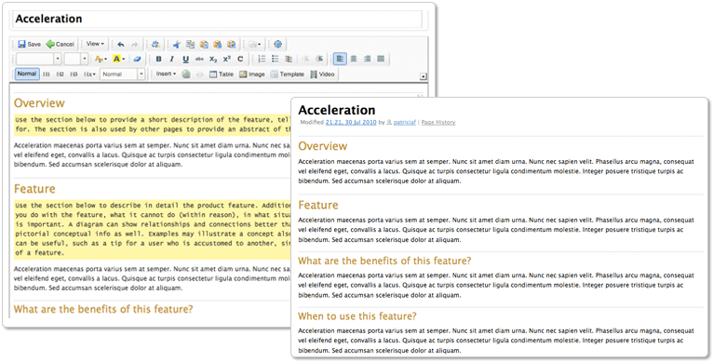This screenshot has height=362, width=713.
Task: Open the Page History link
Action: pos(437,122)
